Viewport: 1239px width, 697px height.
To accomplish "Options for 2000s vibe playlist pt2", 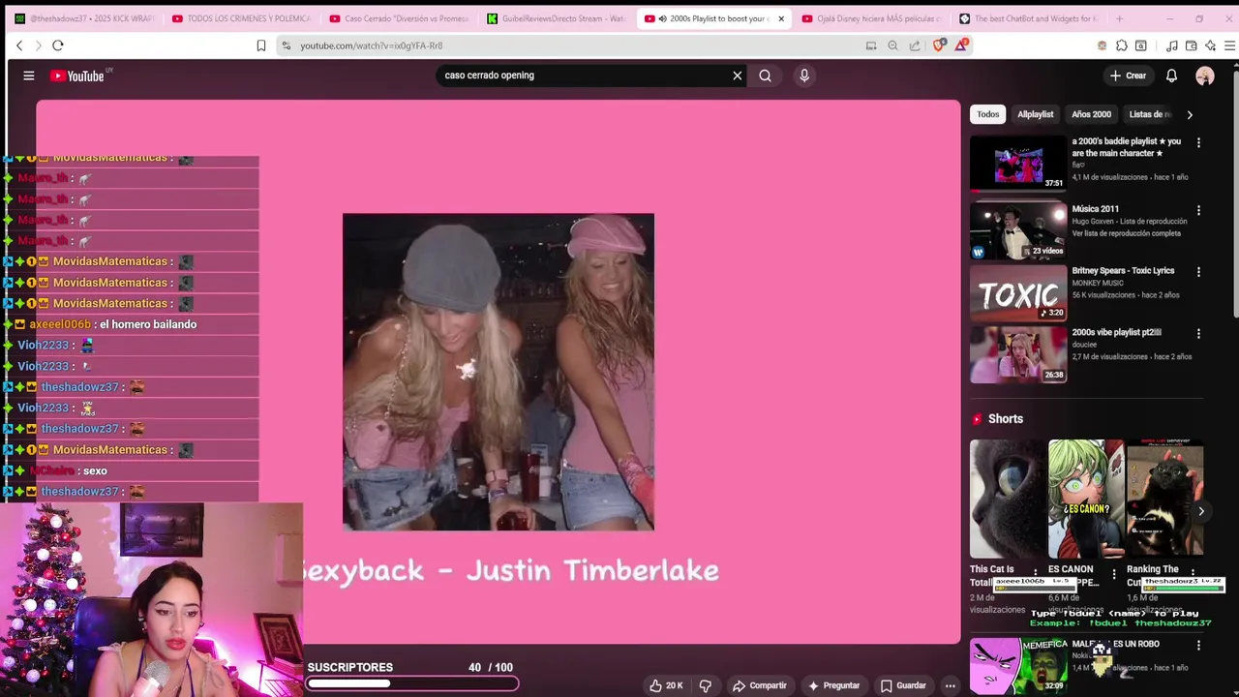I will [1198, 334].
